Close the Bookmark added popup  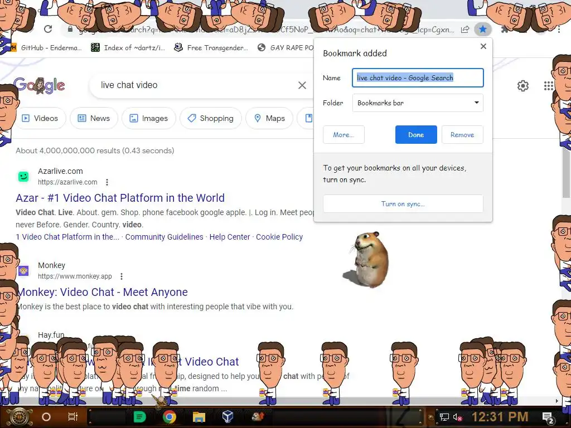483,46
